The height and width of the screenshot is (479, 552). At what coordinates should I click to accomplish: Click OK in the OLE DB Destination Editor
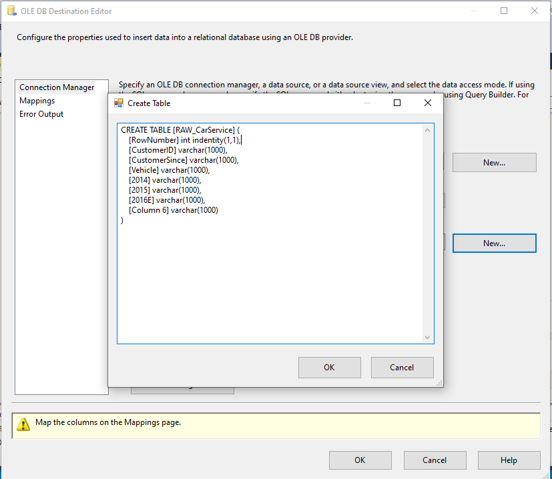coord(360,460)
